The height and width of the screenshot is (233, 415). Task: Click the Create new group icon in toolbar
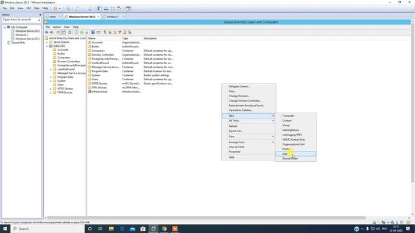click(x=110, y=32)
